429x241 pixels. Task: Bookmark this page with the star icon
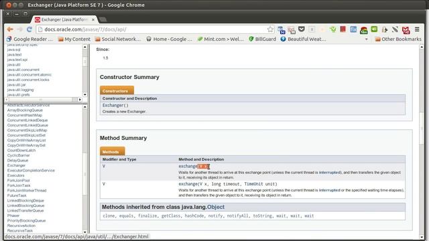point(270,29)
